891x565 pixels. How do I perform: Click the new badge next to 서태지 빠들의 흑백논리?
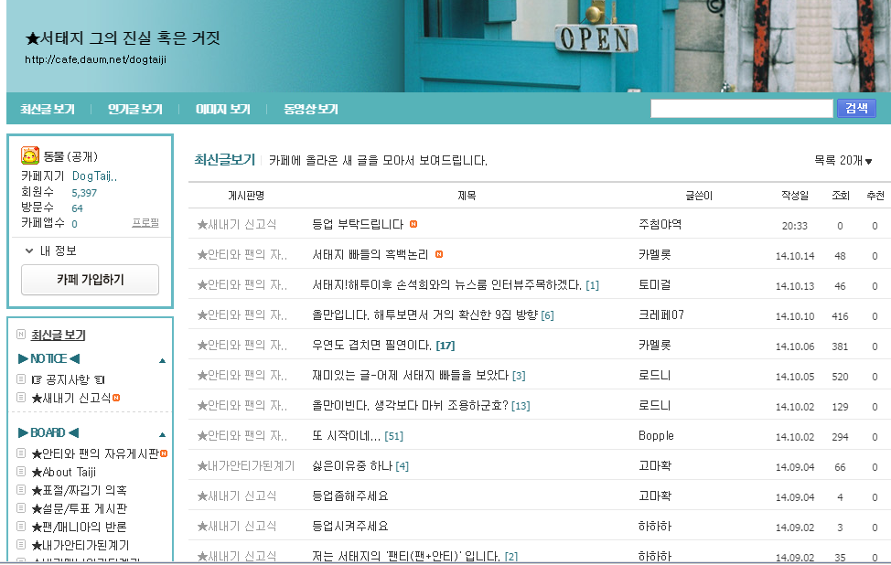439,254
